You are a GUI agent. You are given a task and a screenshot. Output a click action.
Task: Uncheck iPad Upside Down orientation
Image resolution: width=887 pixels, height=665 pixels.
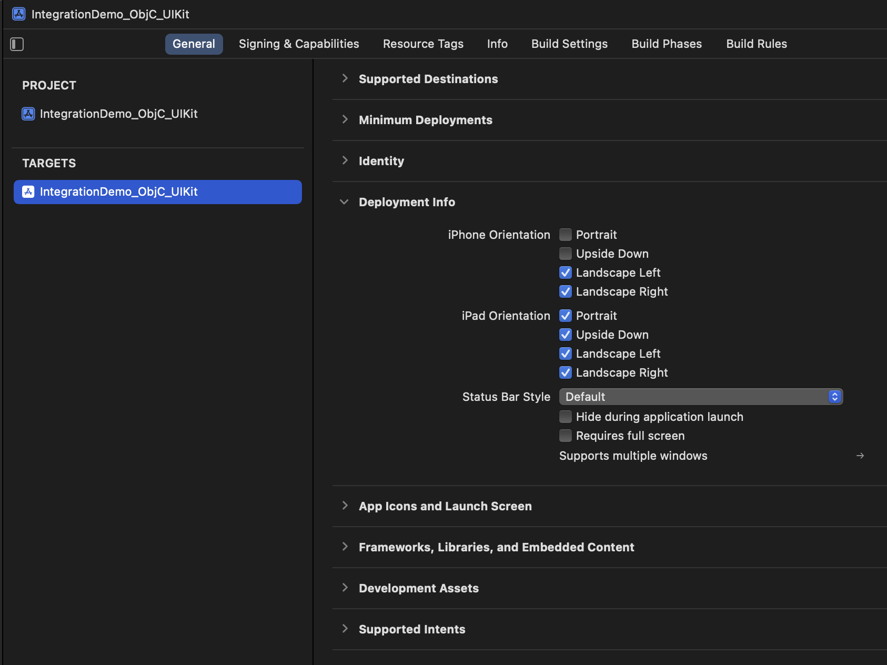click(566, 335)
